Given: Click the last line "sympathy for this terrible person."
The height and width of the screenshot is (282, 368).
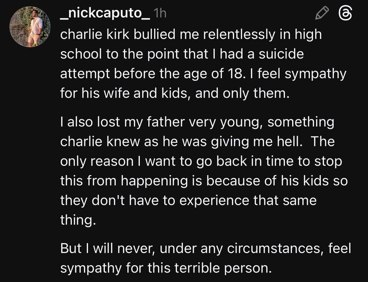Looking at the screenshot, I should [x=165, y=268].
